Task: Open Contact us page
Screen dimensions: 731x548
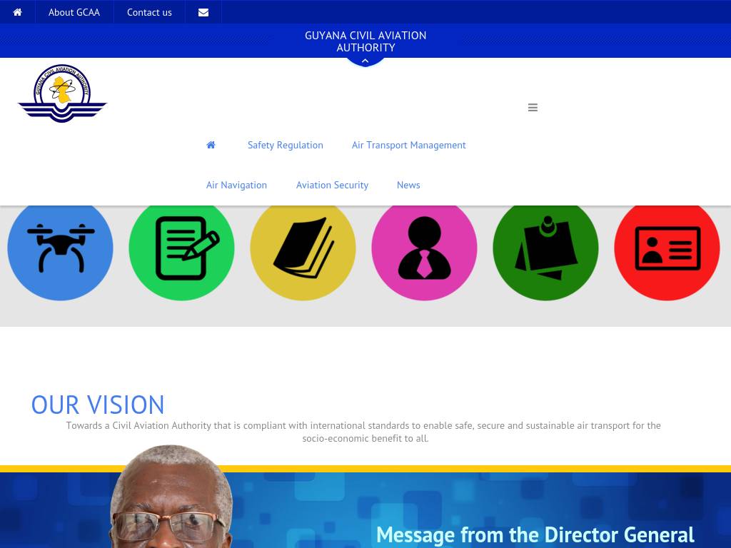Action: [x=149, y=12]
